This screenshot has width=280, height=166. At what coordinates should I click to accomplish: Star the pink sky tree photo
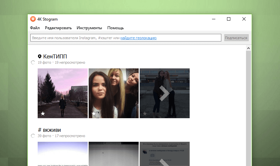pyautogui.click(x=43, y=113)
